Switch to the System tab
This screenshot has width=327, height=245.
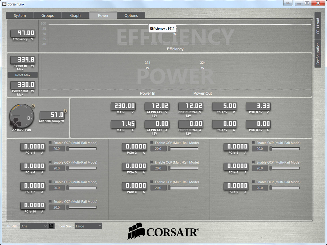[20, 15]
